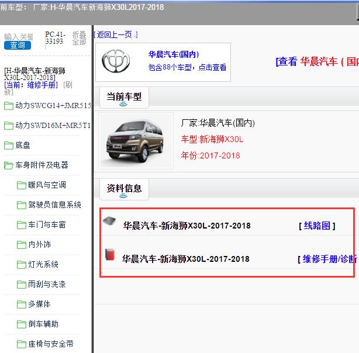Expand 动力SWD16M+MR5T1 folder icon
Viewport: 359px width, 353px height.
coord(9,126)
